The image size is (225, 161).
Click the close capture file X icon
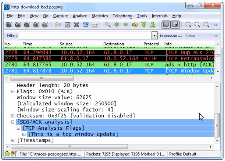[77, 25]
